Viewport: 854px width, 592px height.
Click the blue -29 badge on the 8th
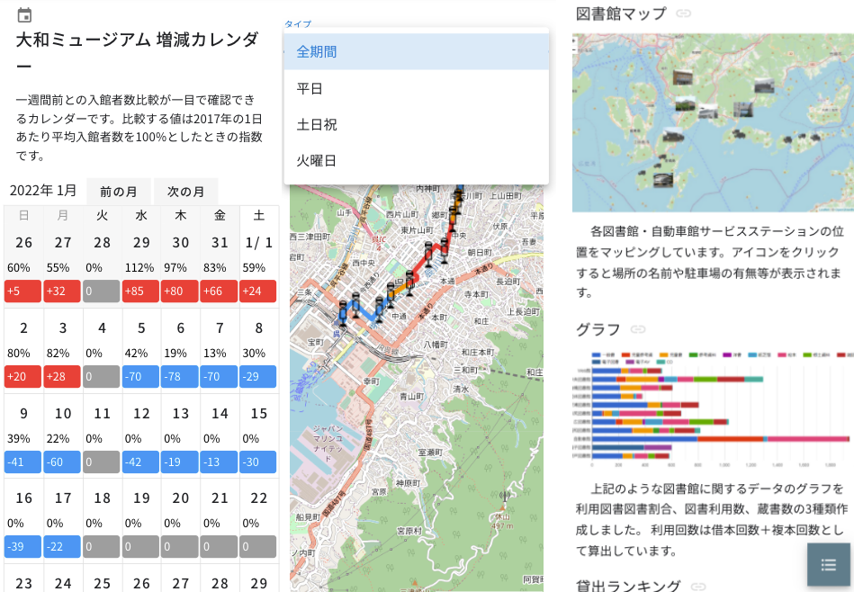258,377
